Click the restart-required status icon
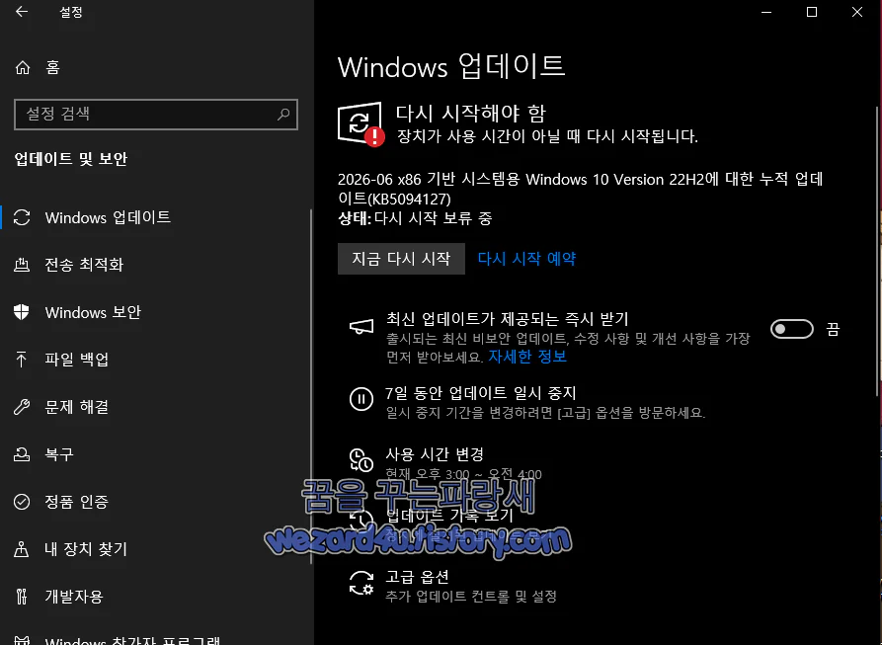 (x=361, y=123)
